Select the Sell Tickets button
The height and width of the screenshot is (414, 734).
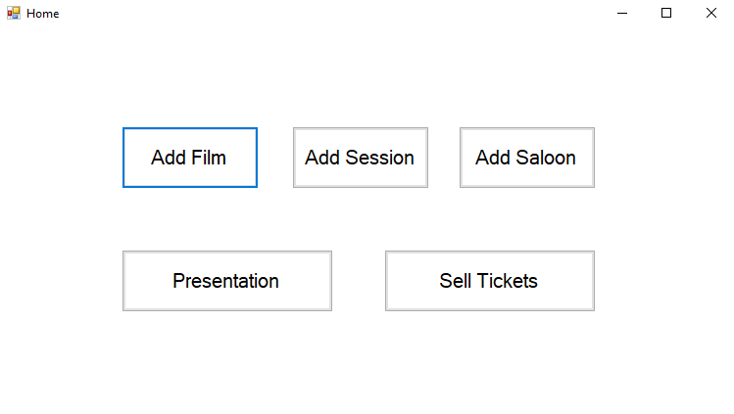click(x=489, y=281)
